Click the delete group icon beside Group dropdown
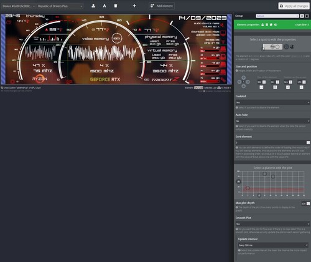Image resolution: width=311 pixels, height=262 pixels. 307,16
